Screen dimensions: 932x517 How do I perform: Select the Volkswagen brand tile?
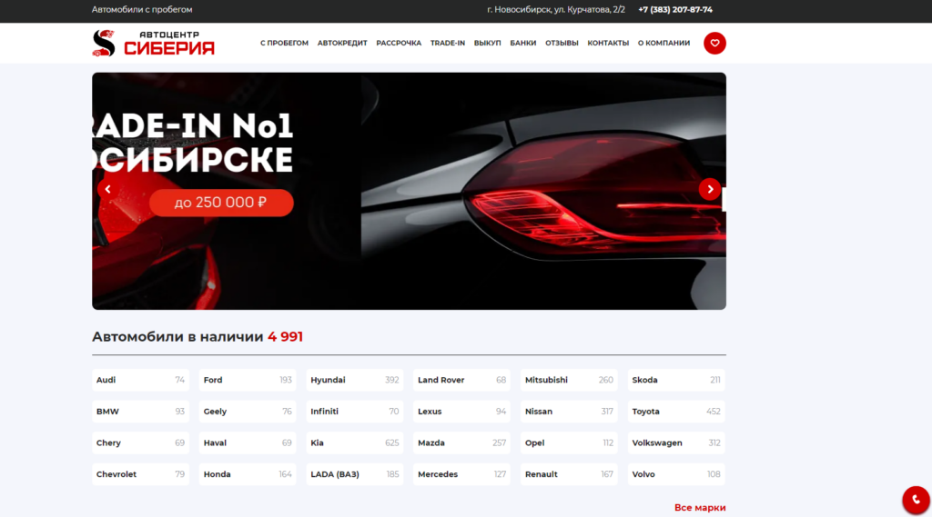point(676,442)
